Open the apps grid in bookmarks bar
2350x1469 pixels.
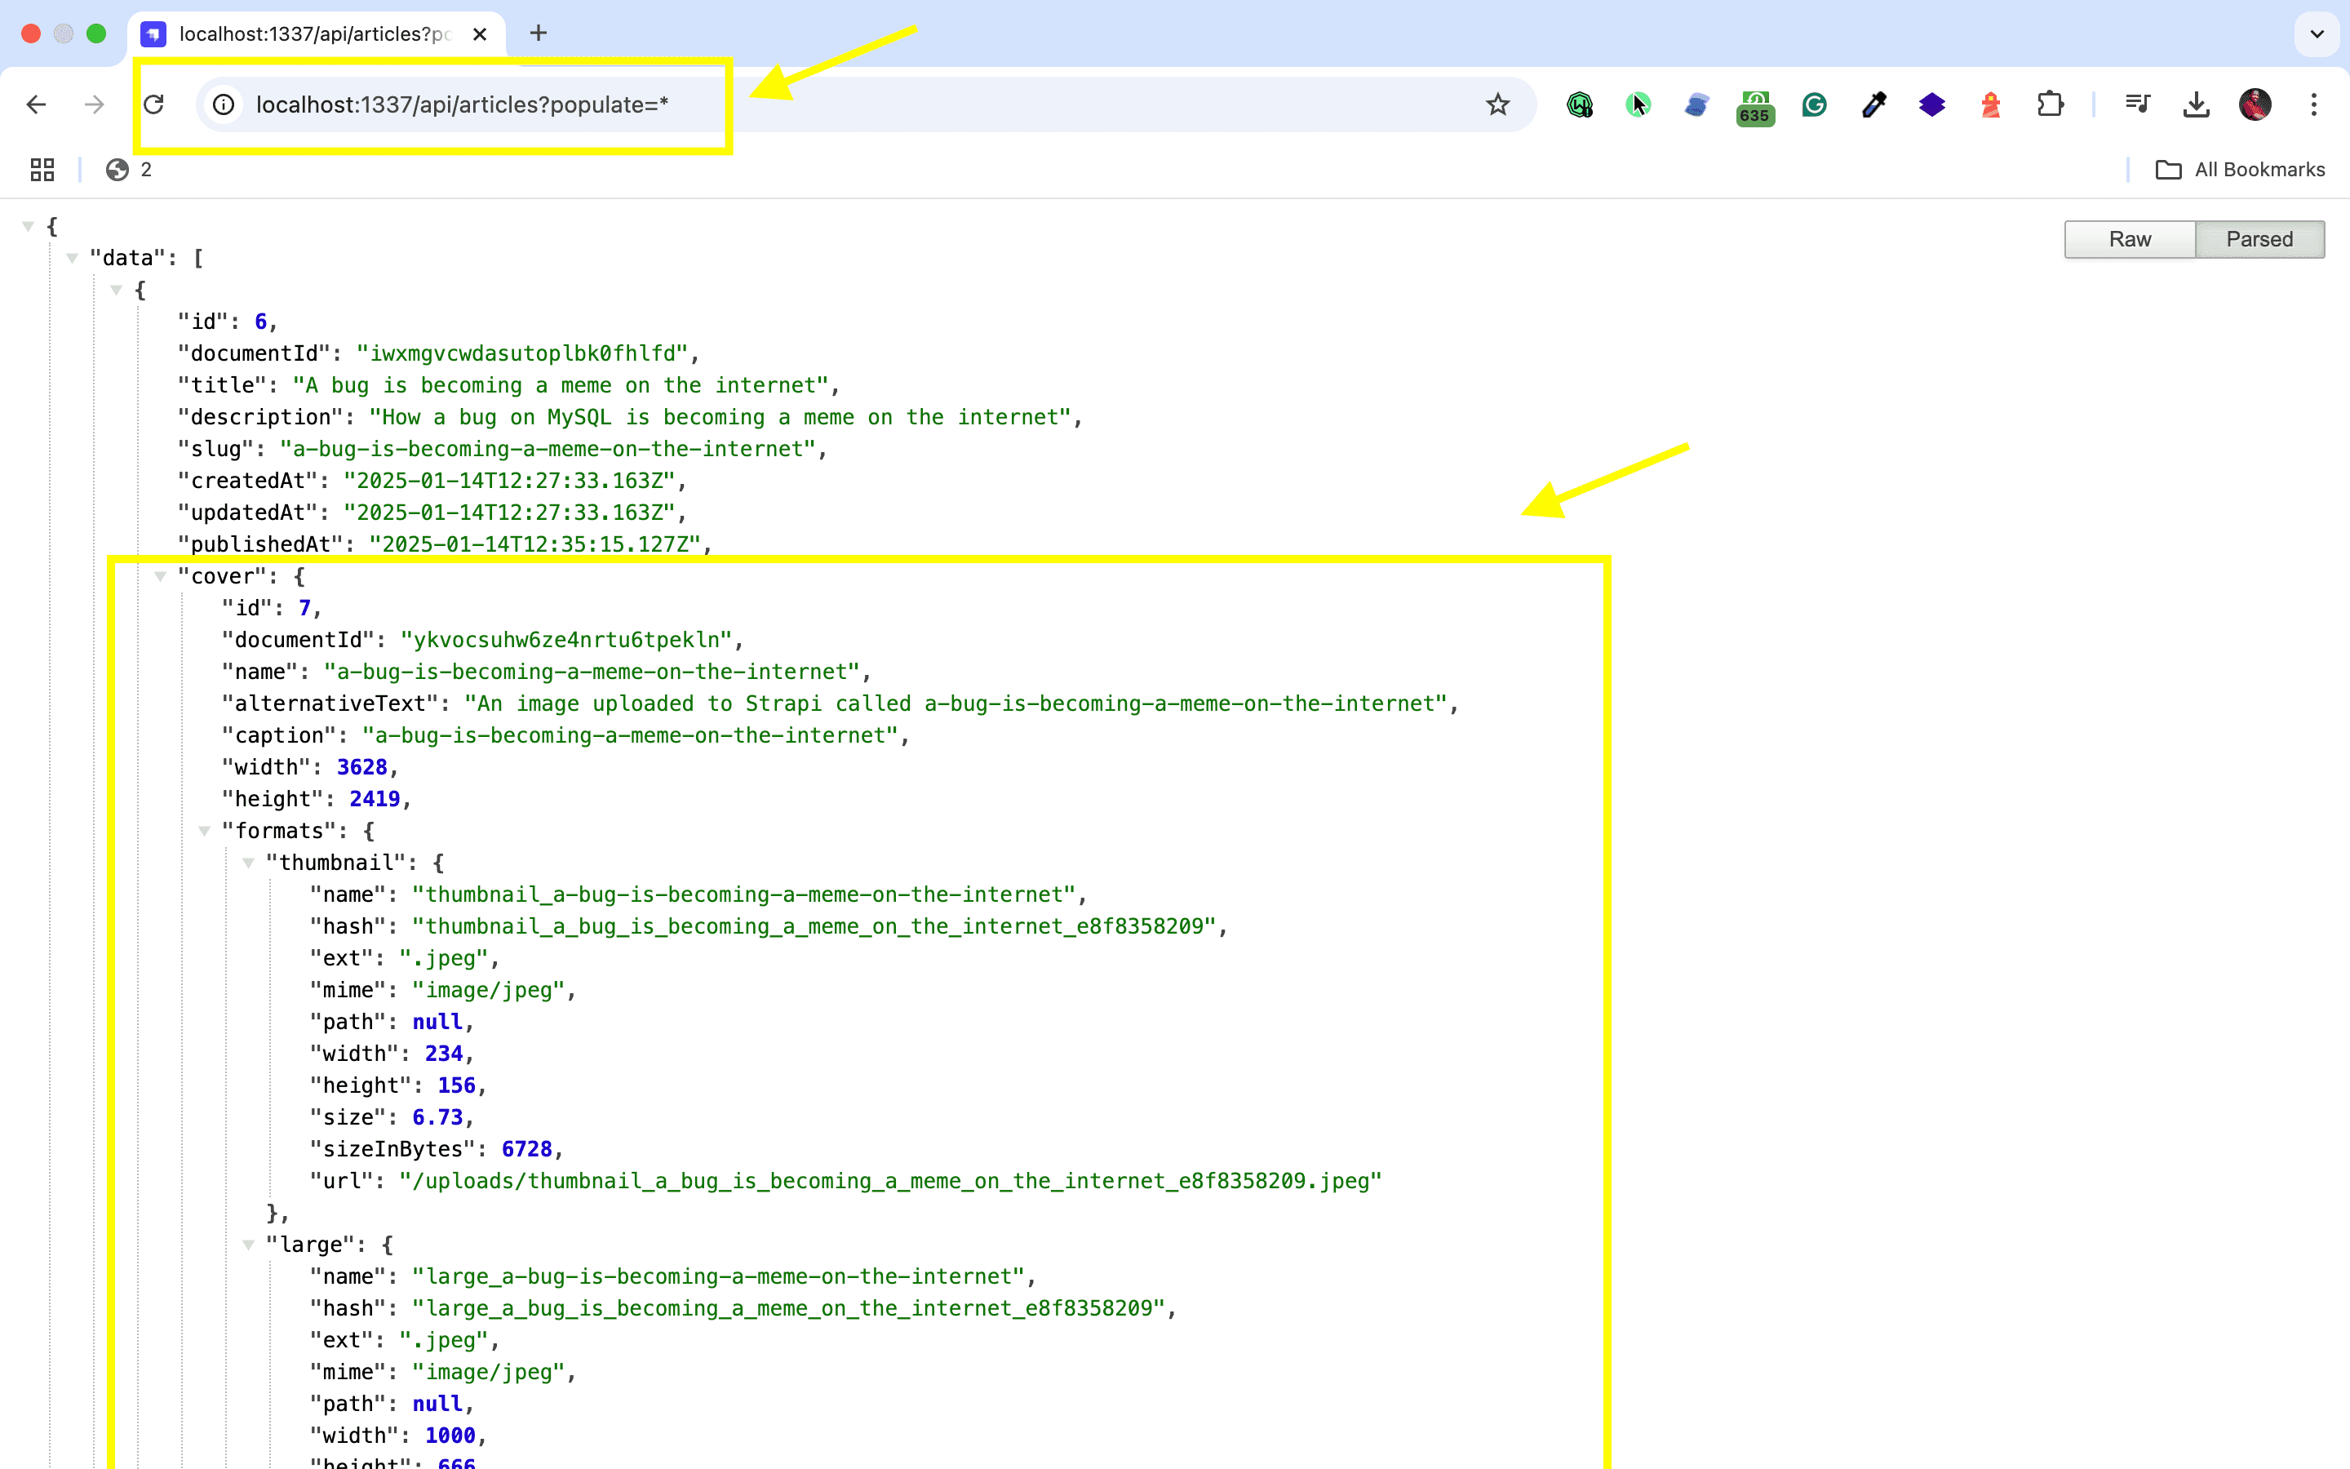coord(42,170)
